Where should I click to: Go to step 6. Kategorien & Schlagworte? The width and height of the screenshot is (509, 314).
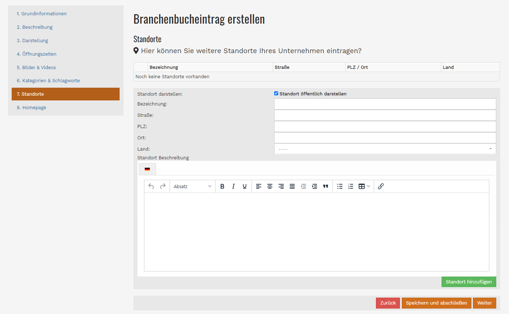click(x=48, y=81)
